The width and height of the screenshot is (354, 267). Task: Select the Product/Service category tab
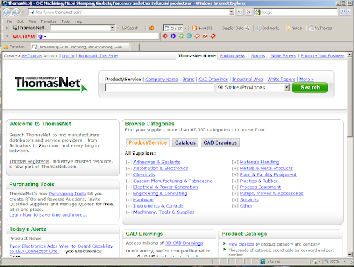click(x=148, y=142)
